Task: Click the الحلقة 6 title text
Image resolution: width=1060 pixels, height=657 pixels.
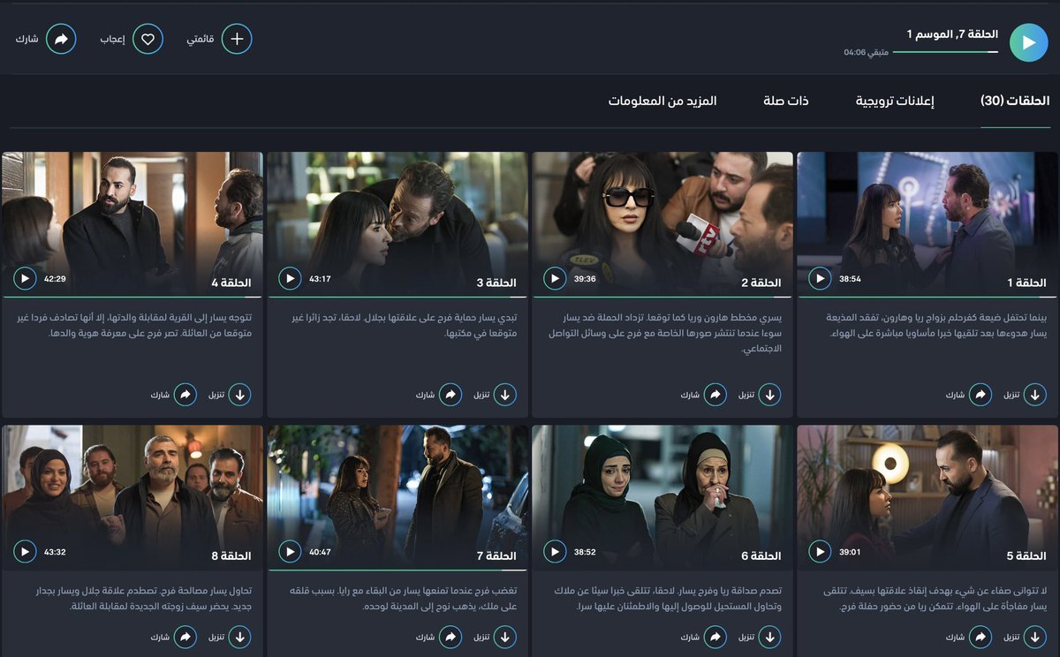Action: 761,556
